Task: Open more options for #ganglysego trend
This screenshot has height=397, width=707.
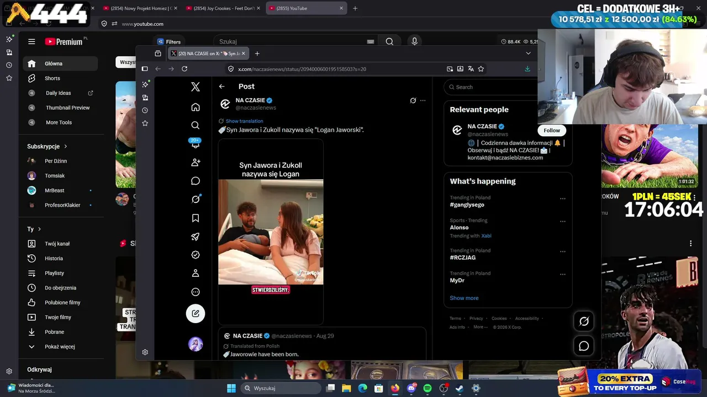Action: tap(563, 198)
